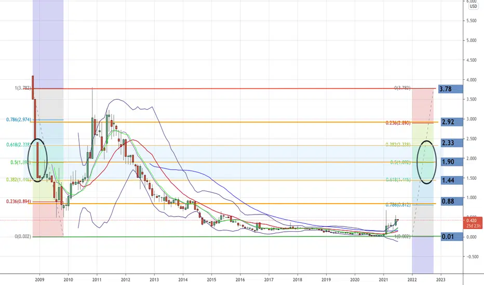Screen dimensions: 484x285
Task: Click the blue 0.01 price level box
Action: [x=452, y=237]
